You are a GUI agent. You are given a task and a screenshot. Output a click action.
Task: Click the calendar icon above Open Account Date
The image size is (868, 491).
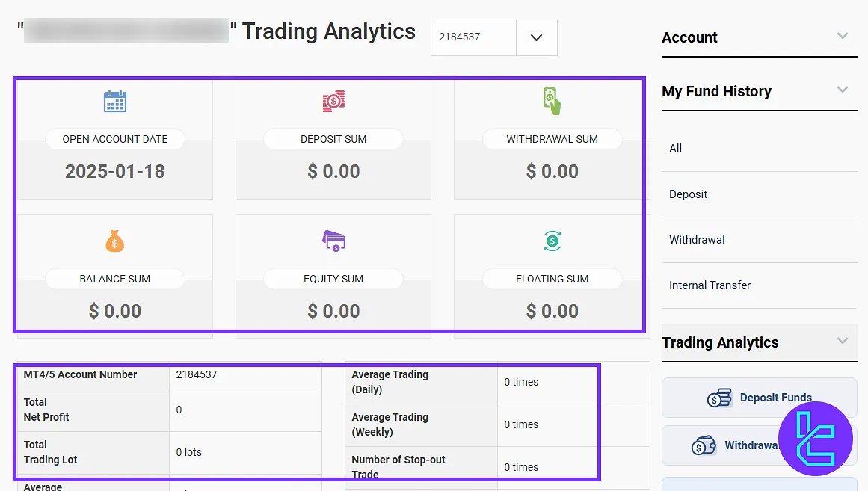coord(114,101)
